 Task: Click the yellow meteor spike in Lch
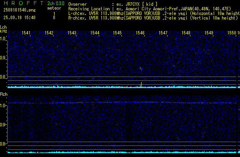pos(141,85)
